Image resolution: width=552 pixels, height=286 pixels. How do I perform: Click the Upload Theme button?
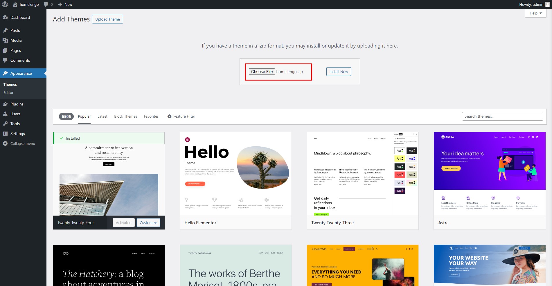click(x=107, y=19)
